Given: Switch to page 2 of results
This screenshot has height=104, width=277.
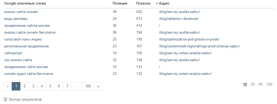Looking at the screenshot, I should point(25,86).
